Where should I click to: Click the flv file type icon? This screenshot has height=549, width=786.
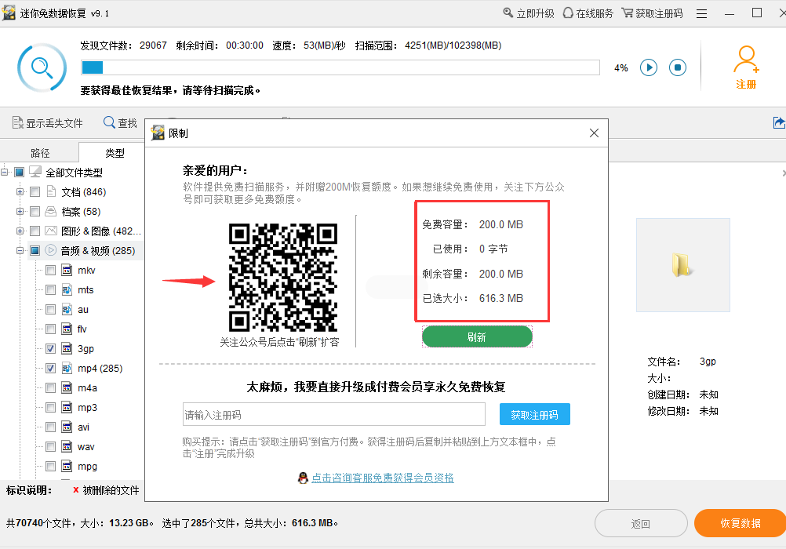[x=67, y=329]
